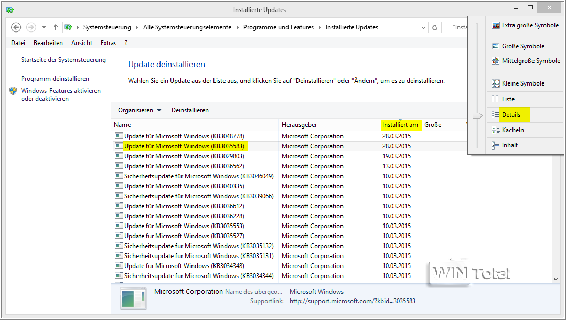Open the Organisieren dropdown

coord(140,110)
